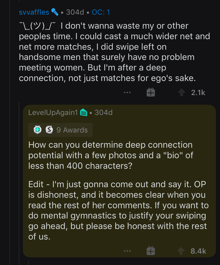The height and width of the screenshot is (265, 220).
Task: Upvote the LevelUpAgain1 comment
Action: (x=182, y=251)
